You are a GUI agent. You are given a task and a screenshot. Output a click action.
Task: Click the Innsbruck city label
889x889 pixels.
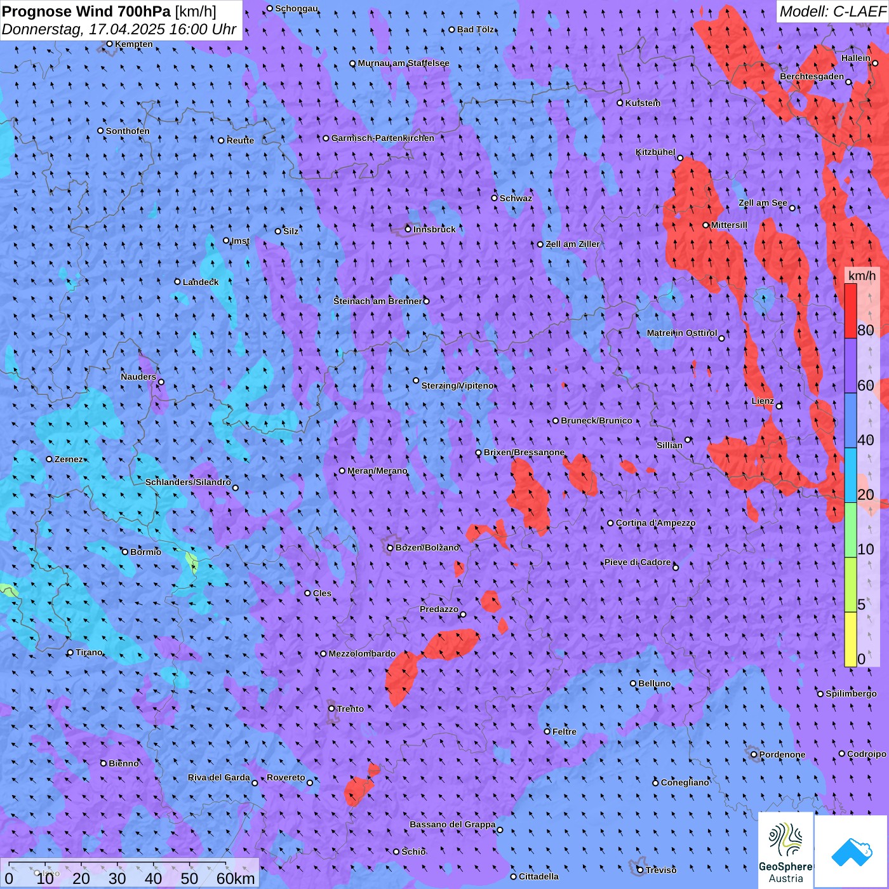pos(434,229)
